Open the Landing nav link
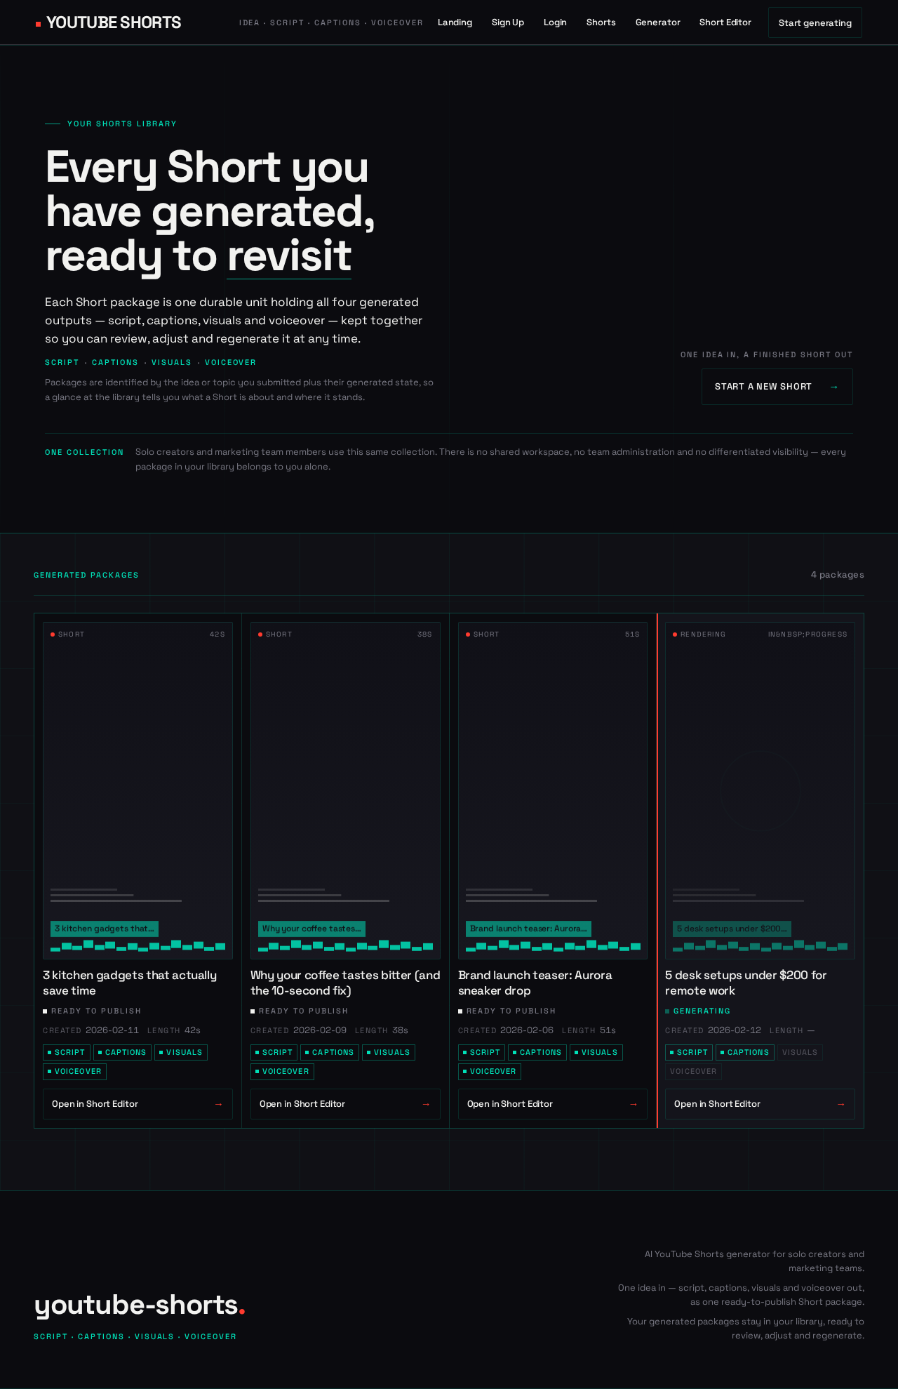Screen dimensions: 898x1389 click(x=455, y=22)
